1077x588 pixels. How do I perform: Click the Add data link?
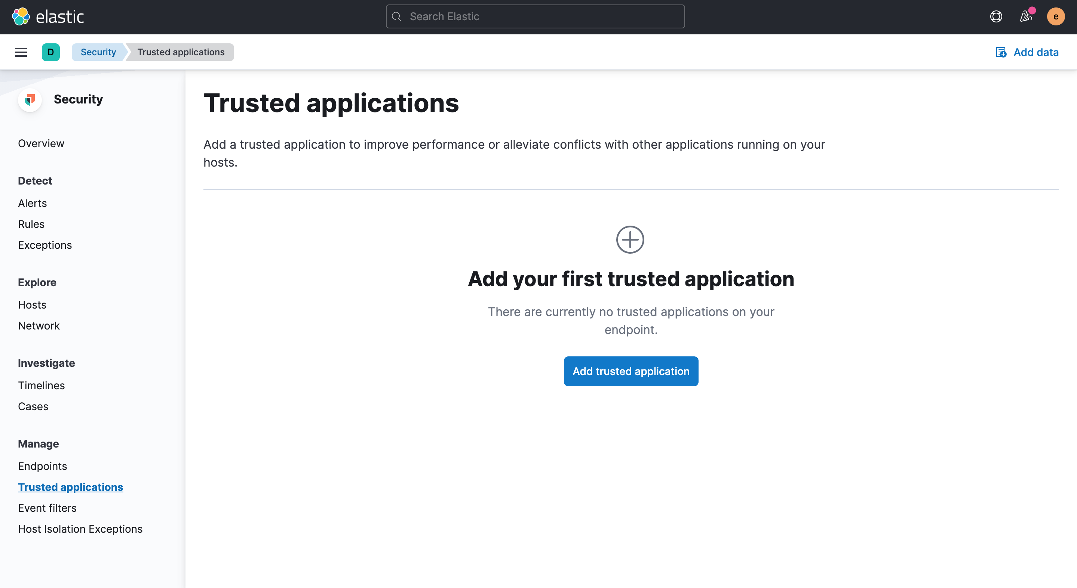tap(1027, 52)
